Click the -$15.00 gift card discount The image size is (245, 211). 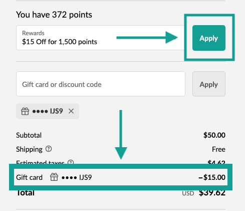[x=212, y=177]
